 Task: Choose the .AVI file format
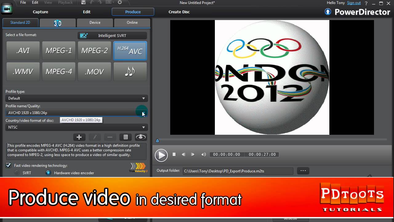click(x=23, y=51)
